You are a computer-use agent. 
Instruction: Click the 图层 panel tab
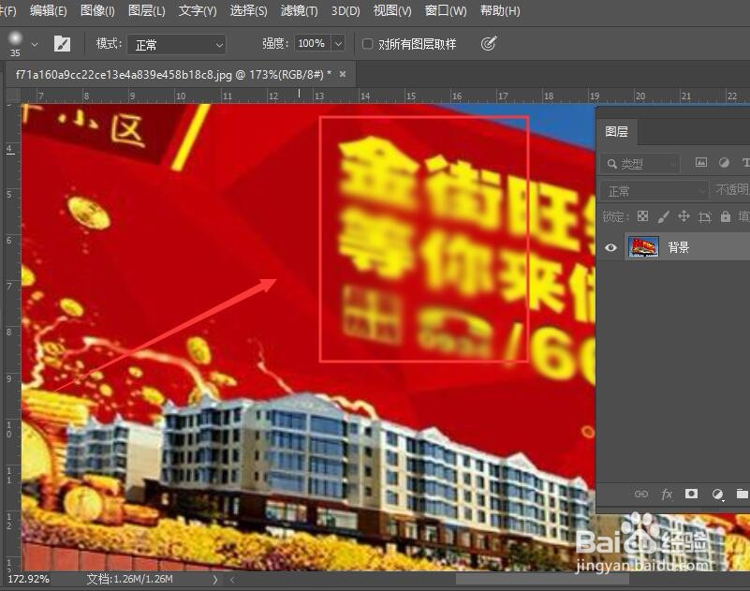click(616, 132)
